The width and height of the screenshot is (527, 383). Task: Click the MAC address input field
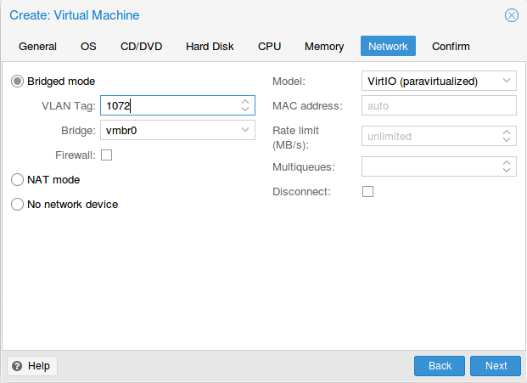click(x=439, y=106)
